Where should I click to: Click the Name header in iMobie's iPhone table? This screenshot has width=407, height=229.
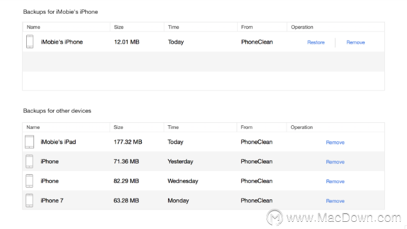[x=33, y=27]
